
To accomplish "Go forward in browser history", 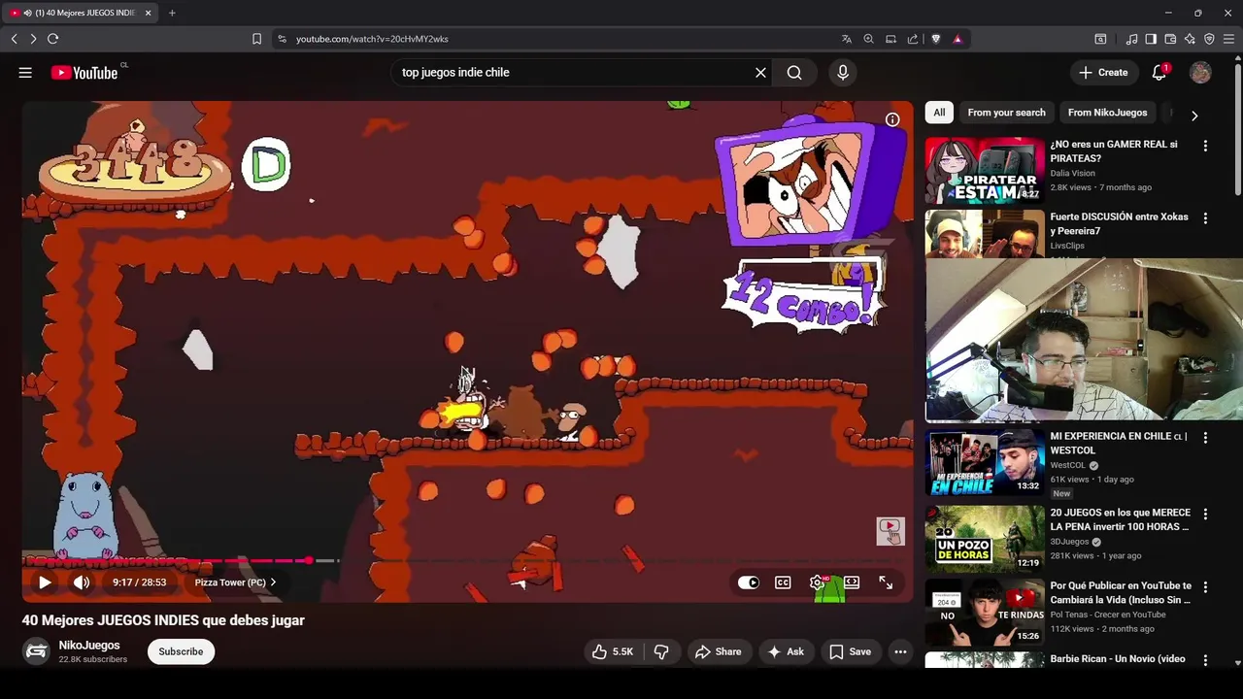I will pyautogui.click(x=33, y=39).
